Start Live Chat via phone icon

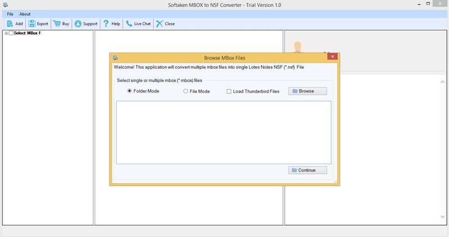tap(129, 24)
